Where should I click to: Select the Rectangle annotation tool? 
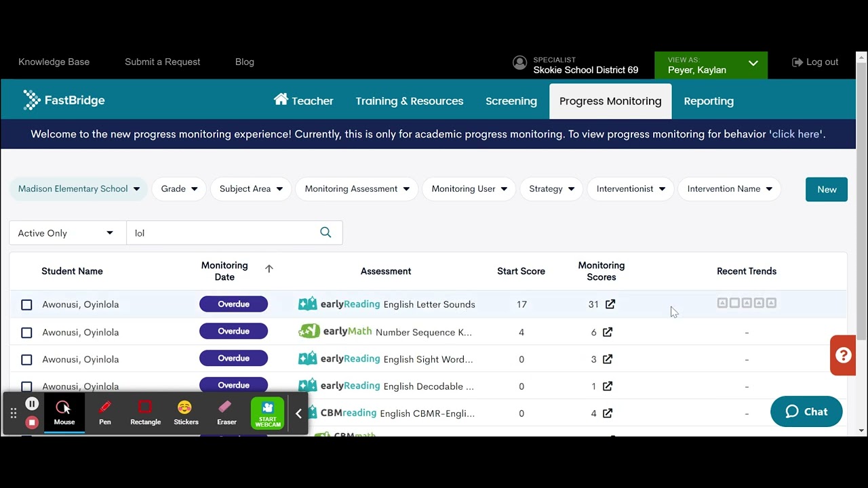(x=145, y=412)
